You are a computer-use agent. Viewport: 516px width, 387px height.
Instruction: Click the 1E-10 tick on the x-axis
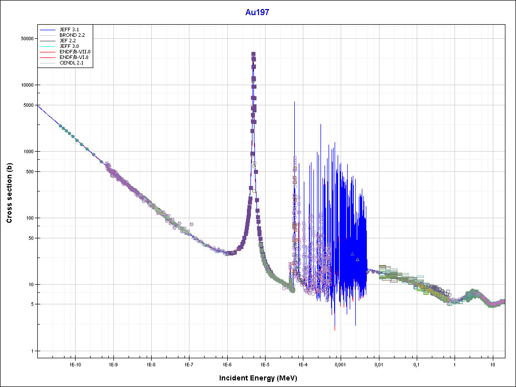click(x=75, y=364)
